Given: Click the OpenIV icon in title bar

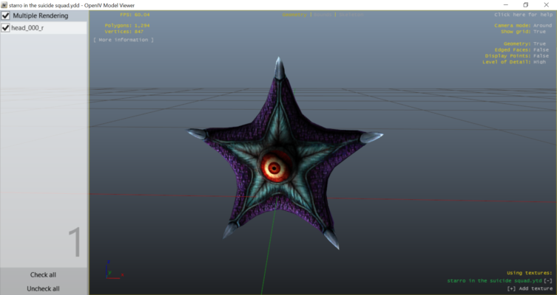Looking at the screenshot, I should pyautogui.click(x=4, y=4).
